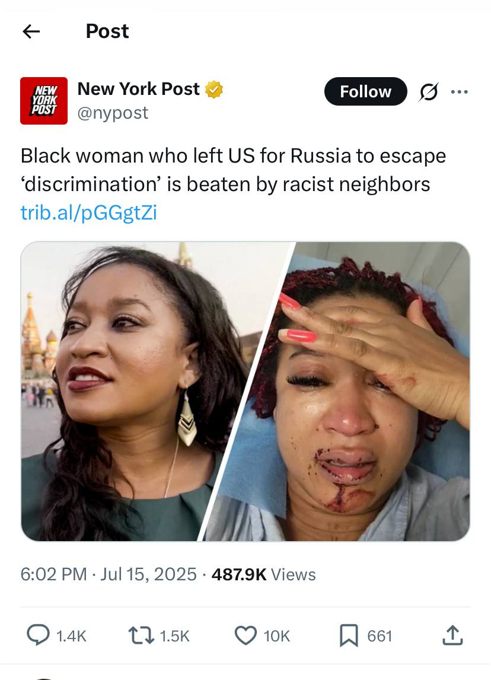Like the post with the heart icon
The width and height of the screenshot is (491, 680).
click(245, 635)
